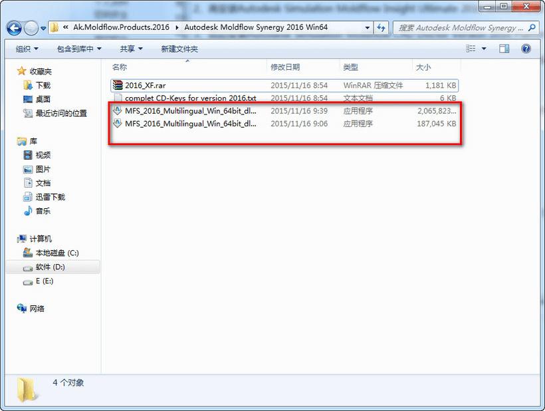Viewport: 545px width, 411px height.
Task: Click the pictures icon next to 图片
Action: [x=28, y=170]
